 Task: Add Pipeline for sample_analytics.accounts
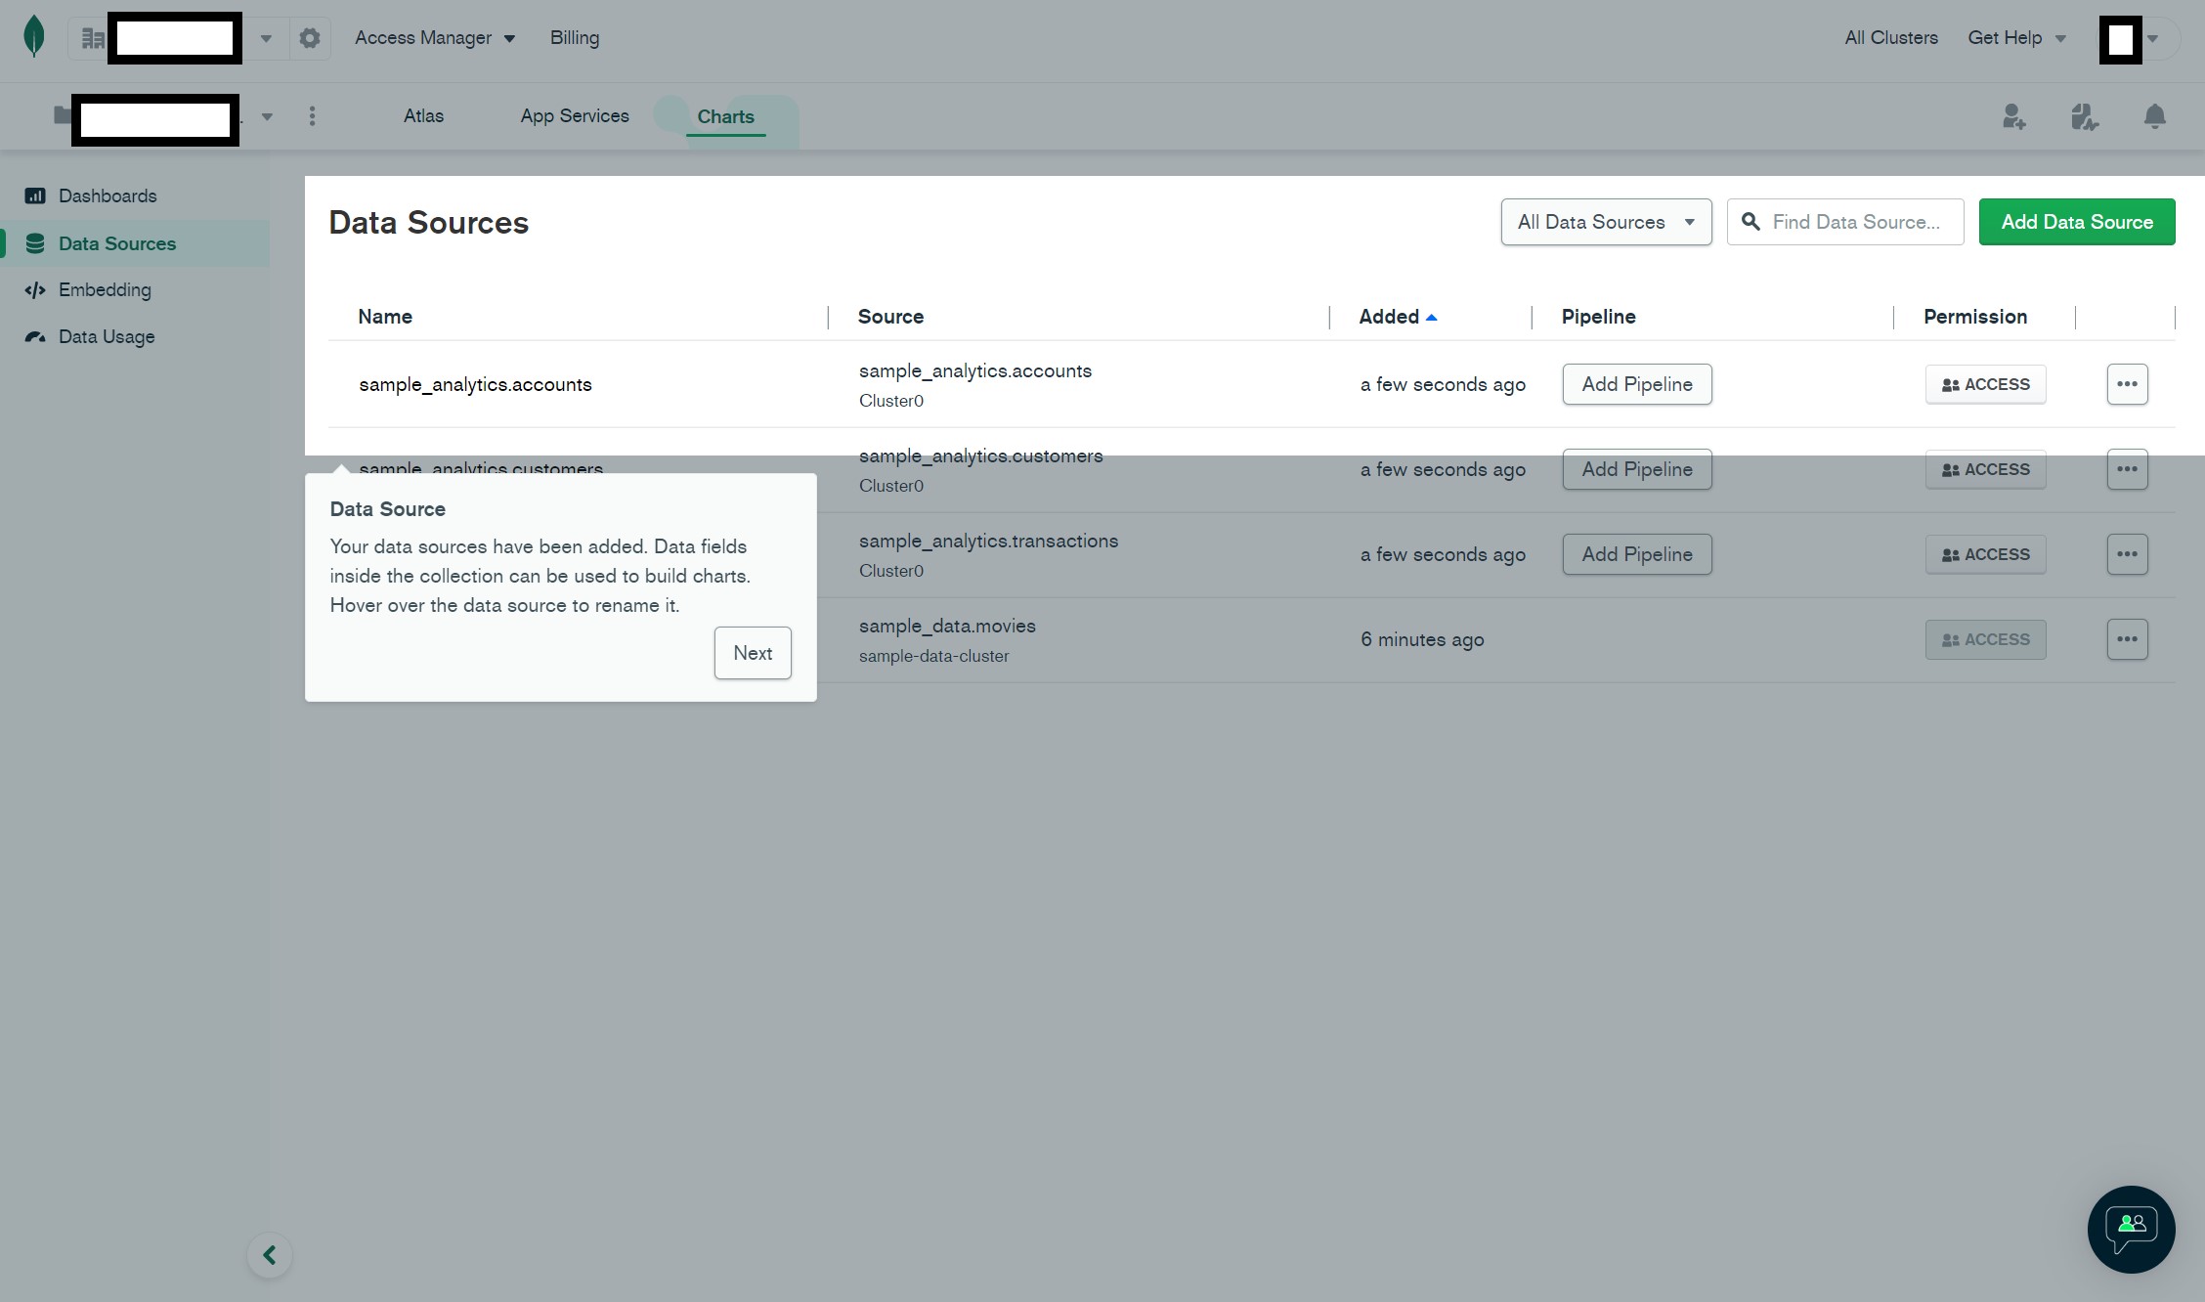[1637, 384]
